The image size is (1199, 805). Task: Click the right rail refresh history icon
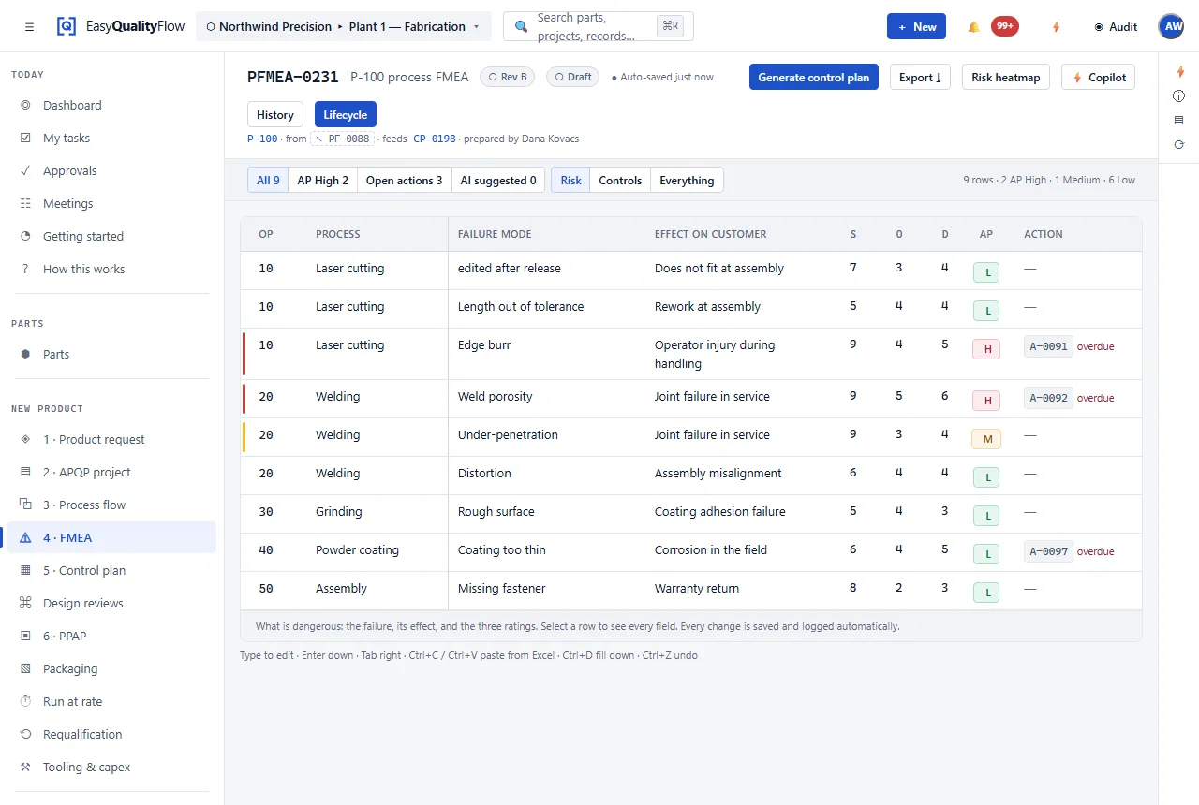coord(1179,145)
